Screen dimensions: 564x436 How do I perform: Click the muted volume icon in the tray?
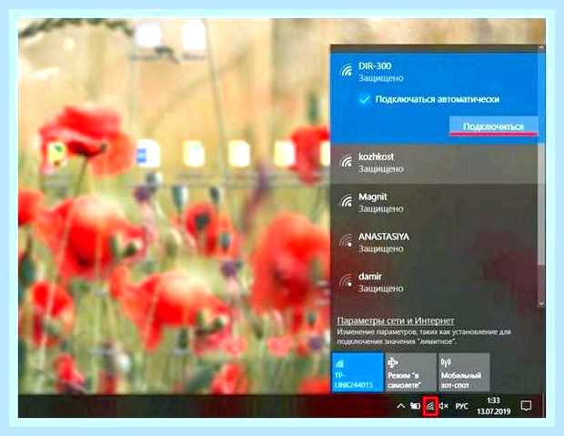(444, 406)
